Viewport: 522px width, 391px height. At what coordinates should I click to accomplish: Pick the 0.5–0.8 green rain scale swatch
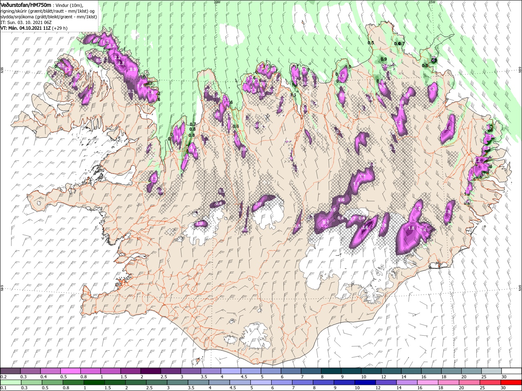[x=52, y=382]
